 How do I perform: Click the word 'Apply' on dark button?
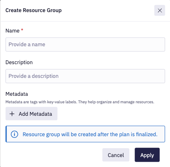click(147, 155)
